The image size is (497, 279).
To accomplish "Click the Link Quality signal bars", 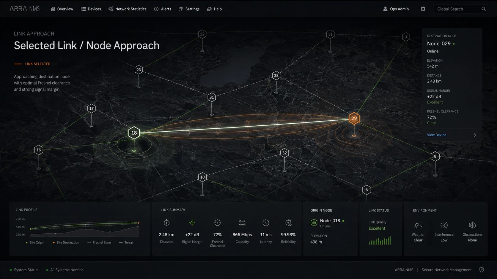I will point(380,240).
